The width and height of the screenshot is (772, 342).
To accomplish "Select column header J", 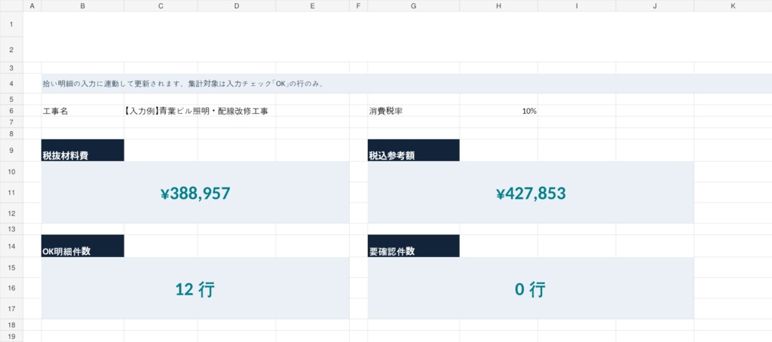I will tap(655, 6).
